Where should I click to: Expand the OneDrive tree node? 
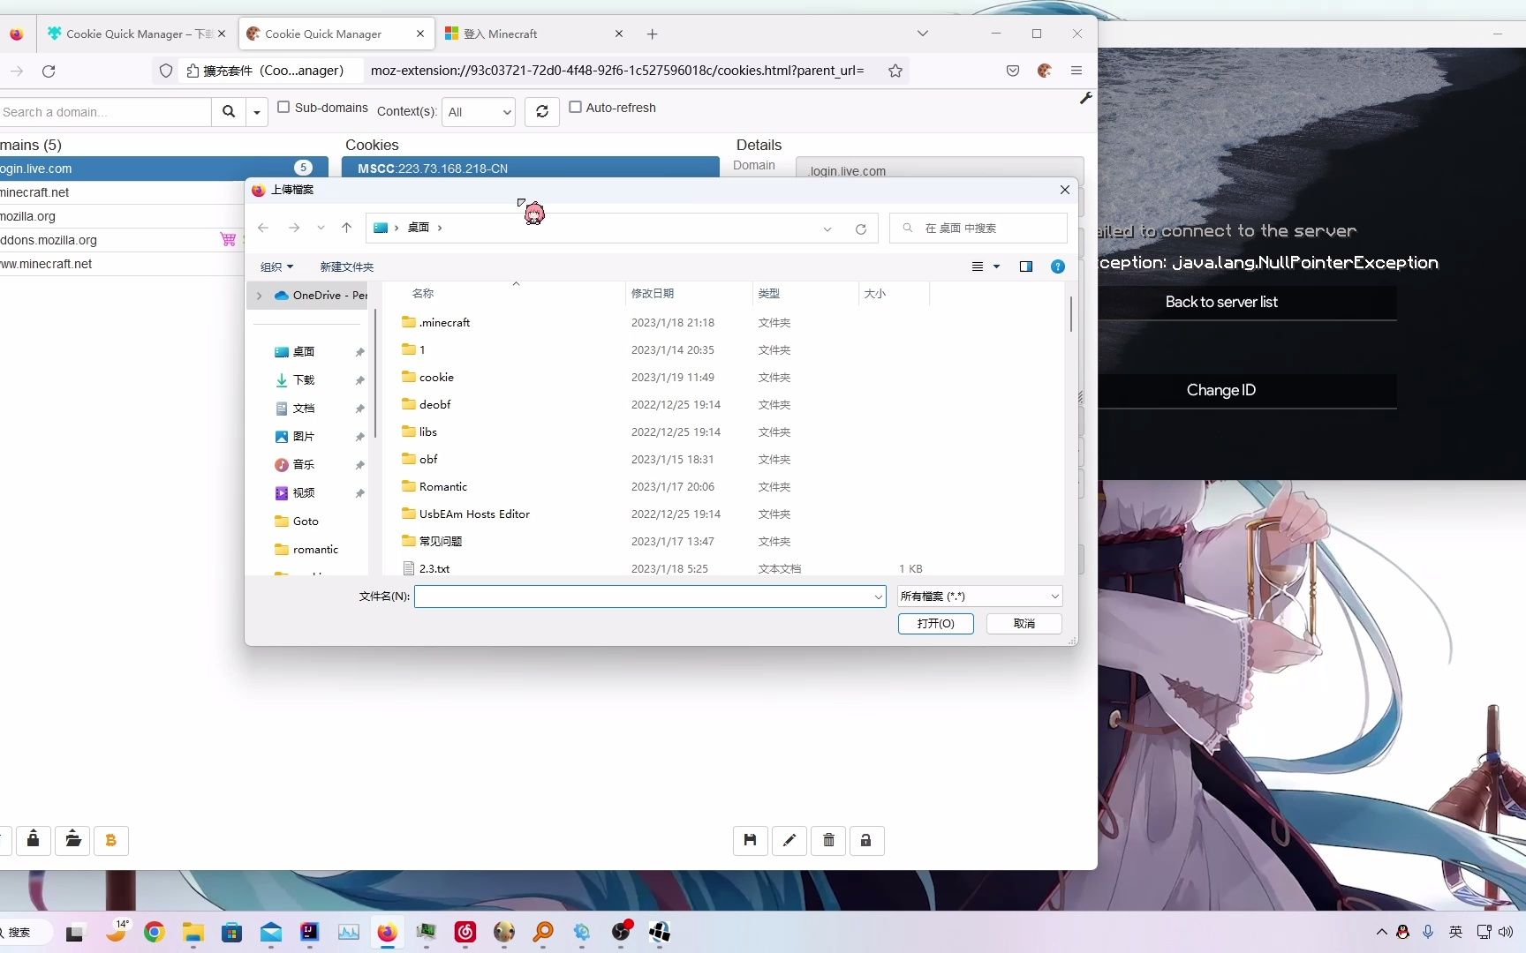coord(259,296)
